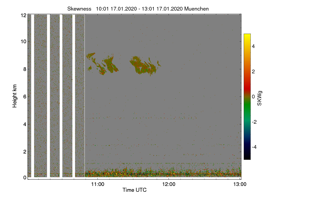Click the 12:00 time tick label
This screenshot has height=211, width=317.
pyautogui.click(x=169, y=184)
